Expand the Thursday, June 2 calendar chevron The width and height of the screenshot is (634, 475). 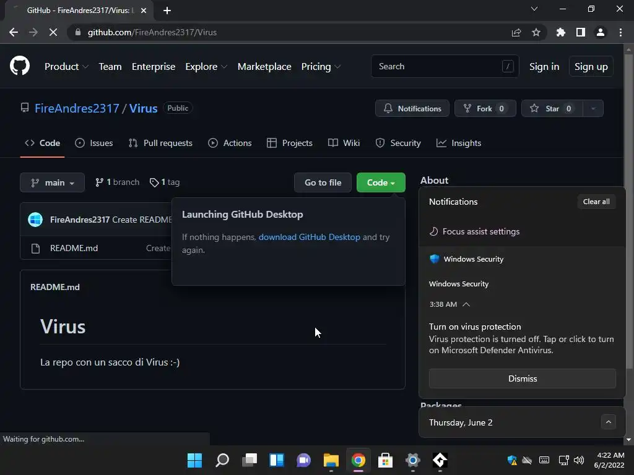[608, 422]
